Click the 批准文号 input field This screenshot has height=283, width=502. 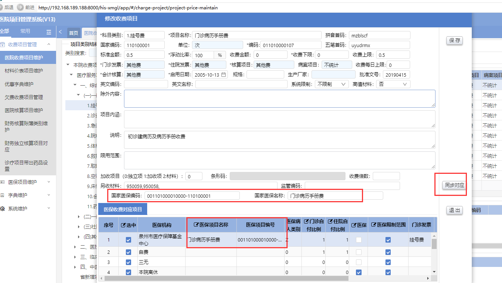tap(397, 74)
